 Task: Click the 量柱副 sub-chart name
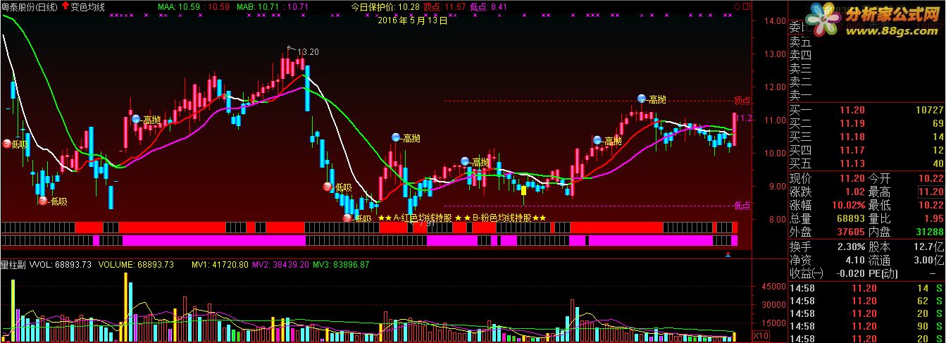tap(13, 264)
